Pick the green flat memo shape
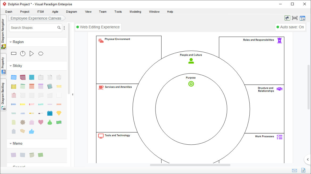 [x=41, y=155]
